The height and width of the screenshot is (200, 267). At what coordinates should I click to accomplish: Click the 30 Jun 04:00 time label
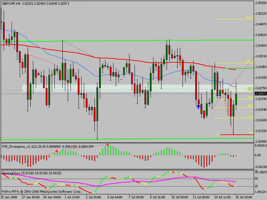[52, 197]
